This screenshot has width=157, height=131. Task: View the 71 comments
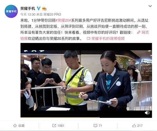point(100,126)
